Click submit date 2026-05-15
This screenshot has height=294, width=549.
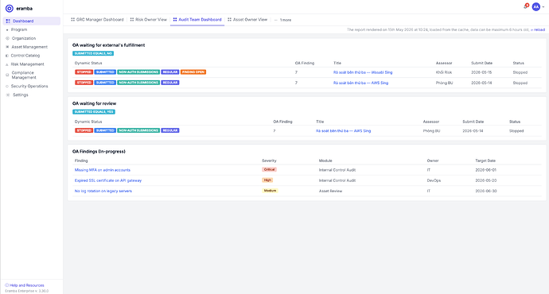point(481,72)
